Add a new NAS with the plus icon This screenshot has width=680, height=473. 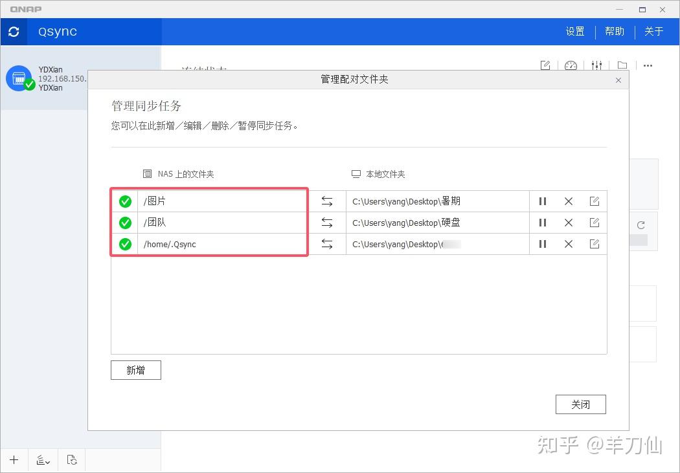pyautogui.click(x=14, y=459)
